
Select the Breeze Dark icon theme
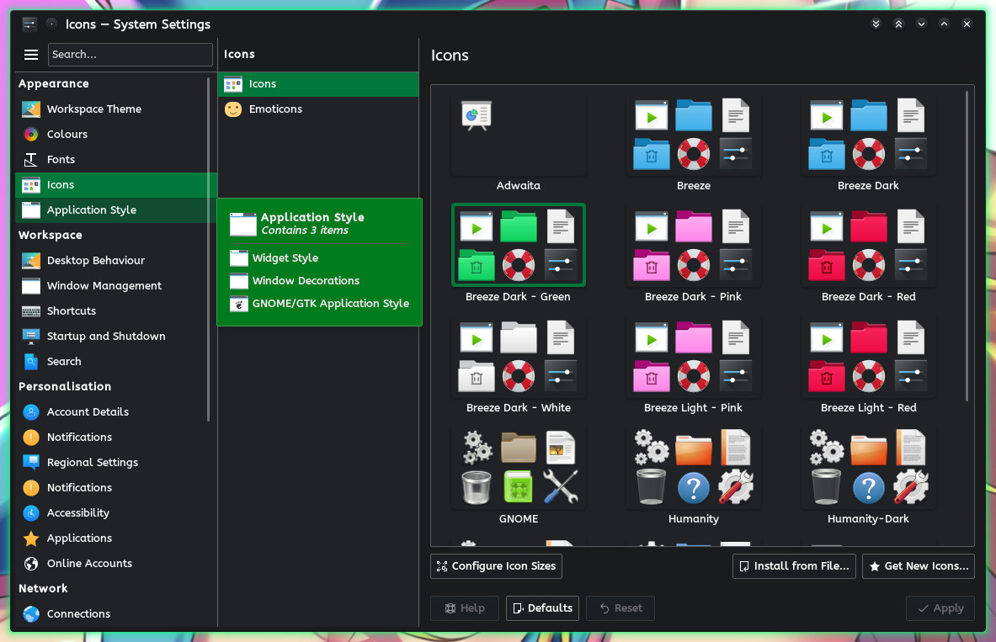(868, 144)
